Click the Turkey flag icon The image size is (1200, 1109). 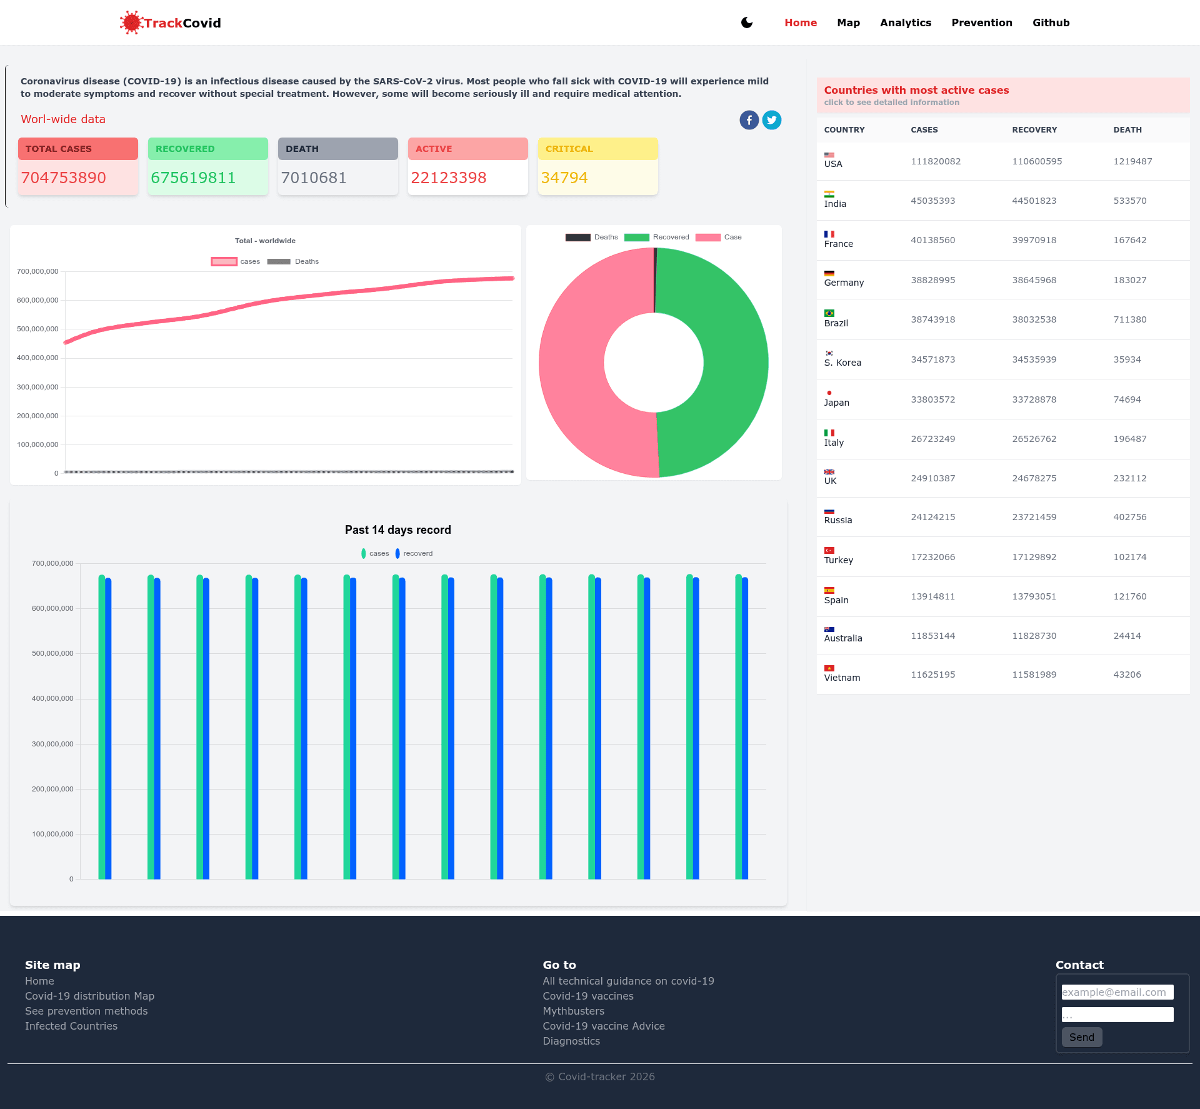(x=829, y=551)
